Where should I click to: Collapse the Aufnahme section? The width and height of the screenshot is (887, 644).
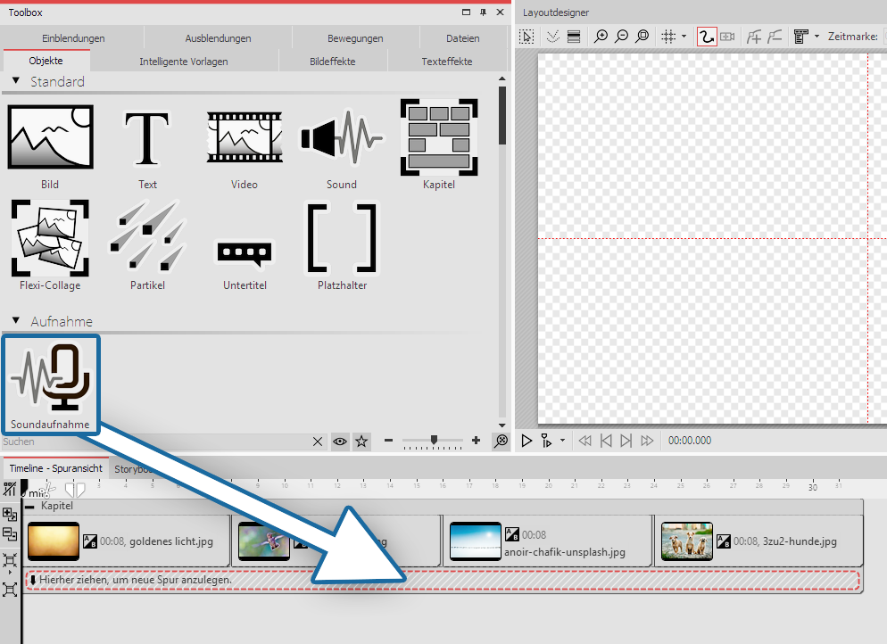pos(16,320)
